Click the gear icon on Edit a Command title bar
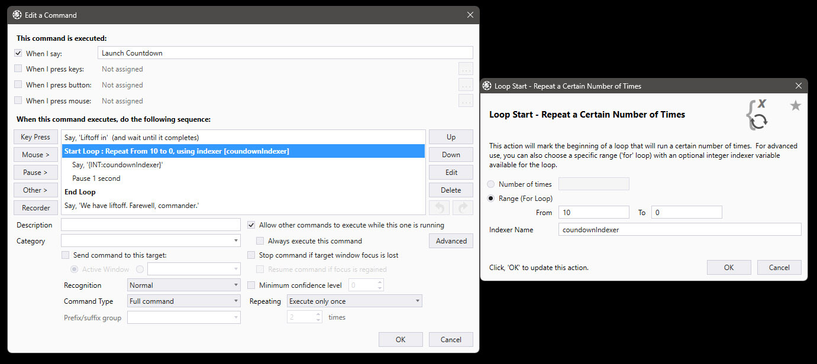The height and width of the screenshot is (364, 817). pyautogui.click(x=17, y=15)
